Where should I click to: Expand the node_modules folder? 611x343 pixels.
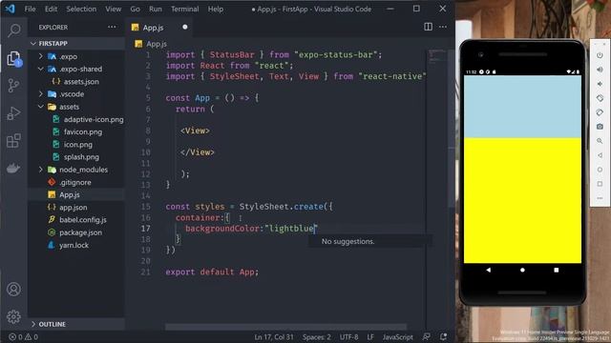[x=41, y=170]
